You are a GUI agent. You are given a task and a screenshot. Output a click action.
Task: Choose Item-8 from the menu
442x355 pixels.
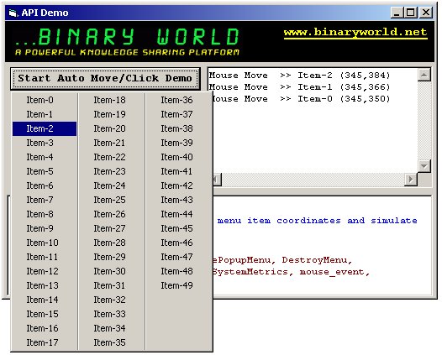tap(45, 214)
